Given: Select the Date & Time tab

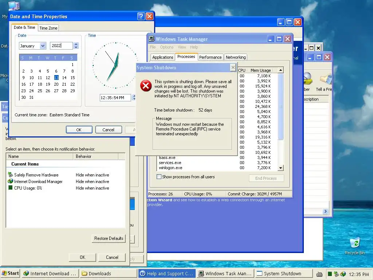Looking at the screenshot, I should (x=24, y=27).
